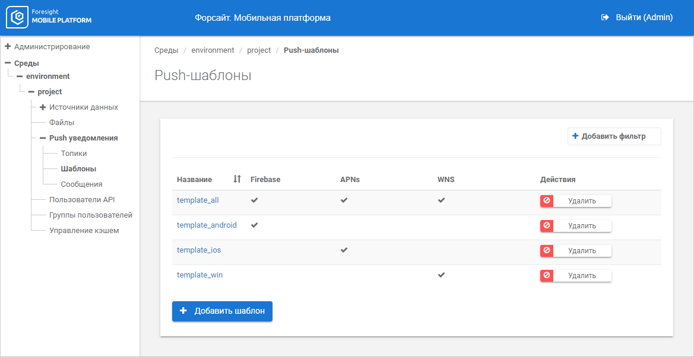Click the WNS checkmark for template_win
The width and height of the screenshot is (694, 357).
click(x=441, y=275)
